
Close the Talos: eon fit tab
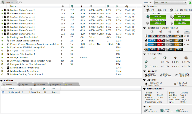coord(16,2)
